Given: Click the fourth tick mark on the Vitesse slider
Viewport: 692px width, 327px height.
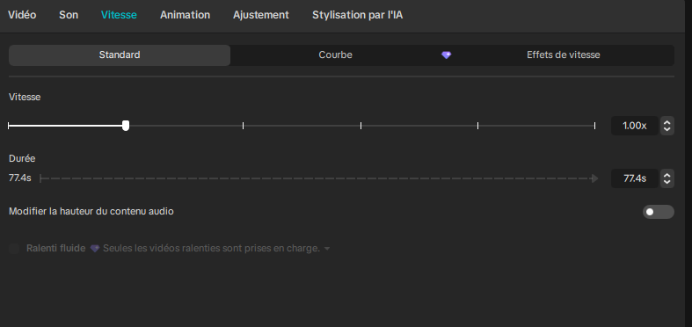Looking at the screenshot, I should (477, 126).
